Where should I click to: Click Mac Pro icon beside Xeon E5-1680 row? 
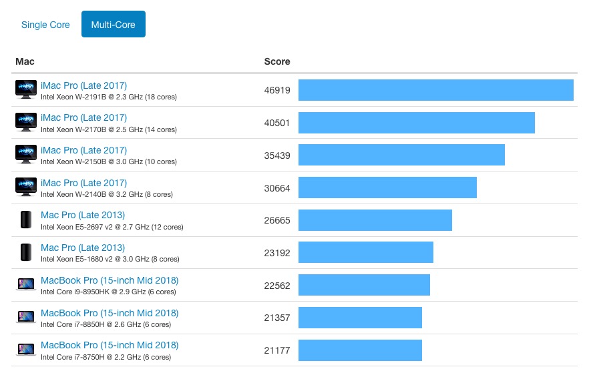[26, 252]
